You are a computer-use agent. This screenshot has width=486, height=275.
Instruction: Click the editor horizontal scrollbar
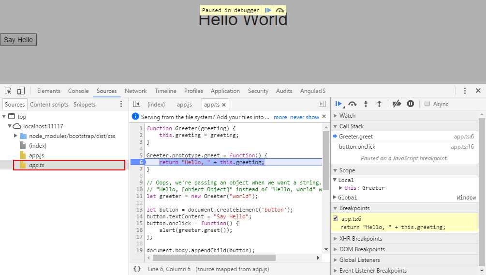214,258
